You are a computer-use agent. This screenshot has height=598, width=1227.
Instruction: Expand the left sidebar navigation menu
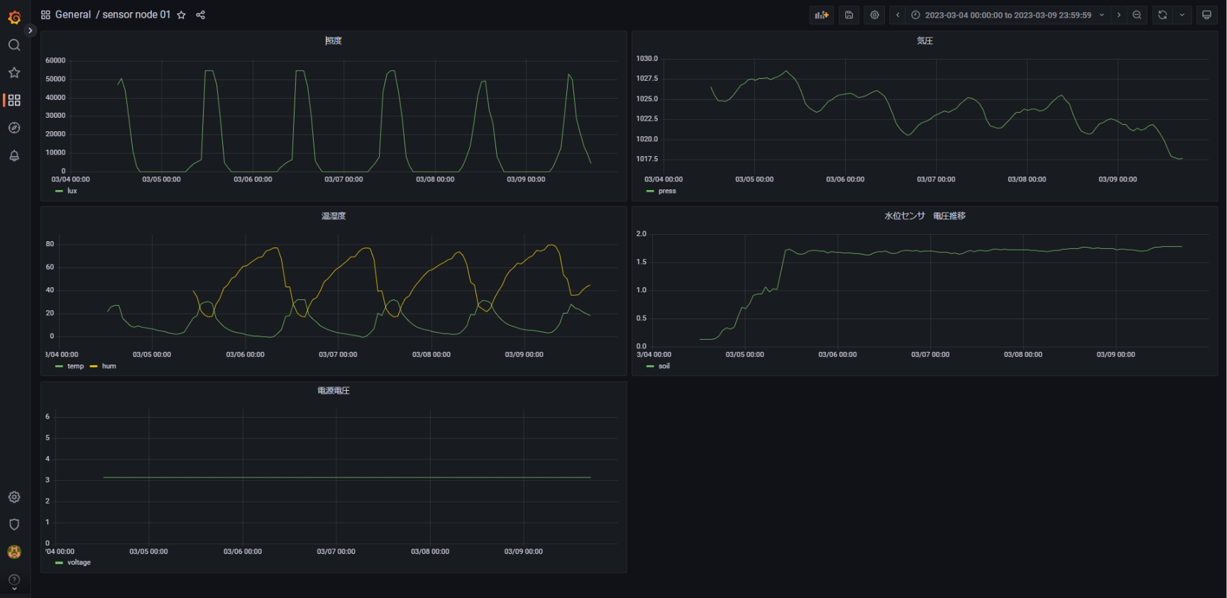click(30, 31)
